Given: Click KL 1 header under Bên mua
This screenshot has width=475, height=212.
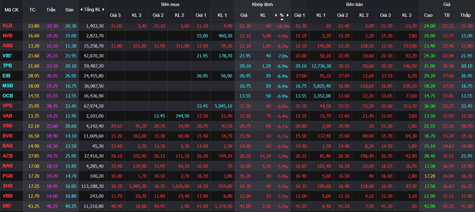Looking at the screenshot, I should tap(222, 15).
